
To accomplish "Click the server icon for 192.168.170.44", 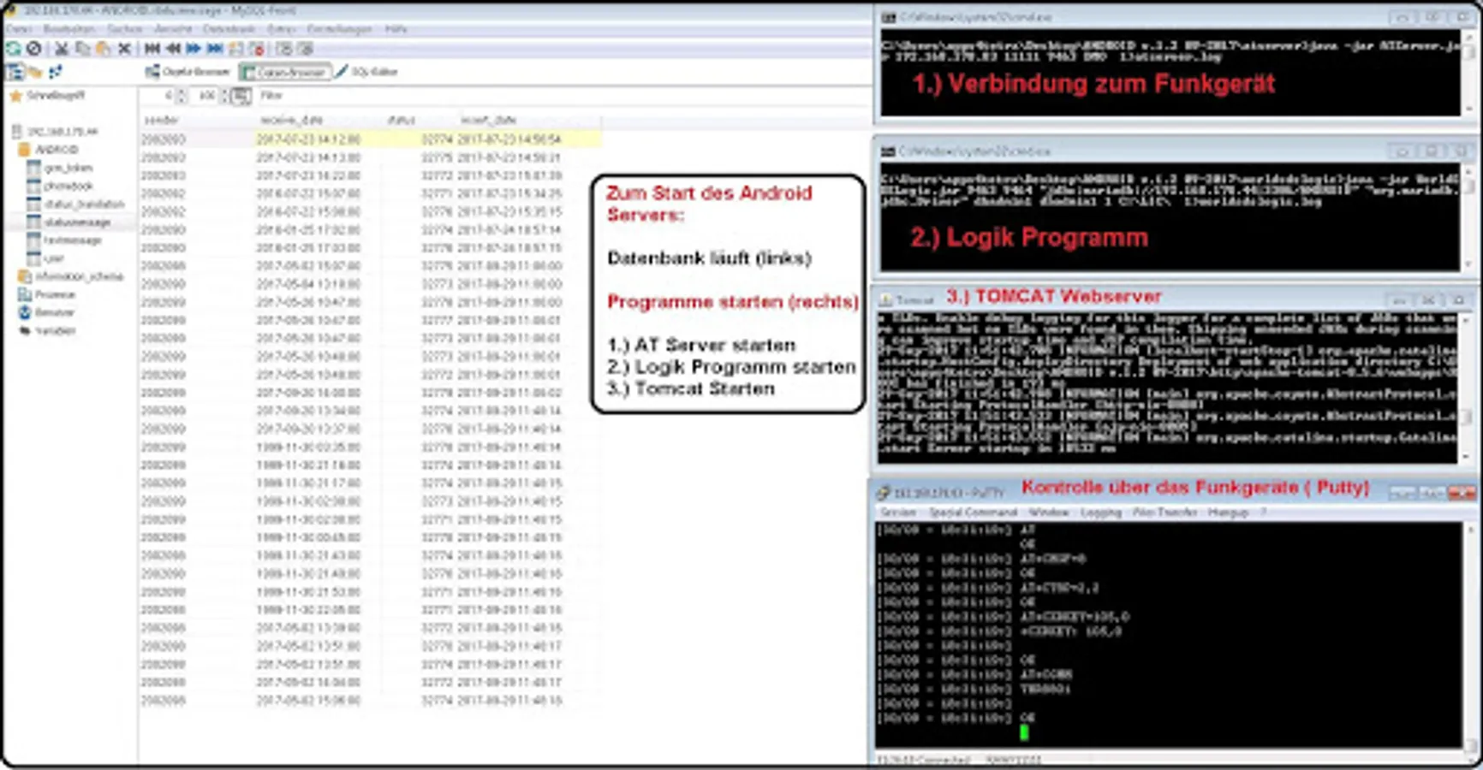I will click(x=17, y=132).
